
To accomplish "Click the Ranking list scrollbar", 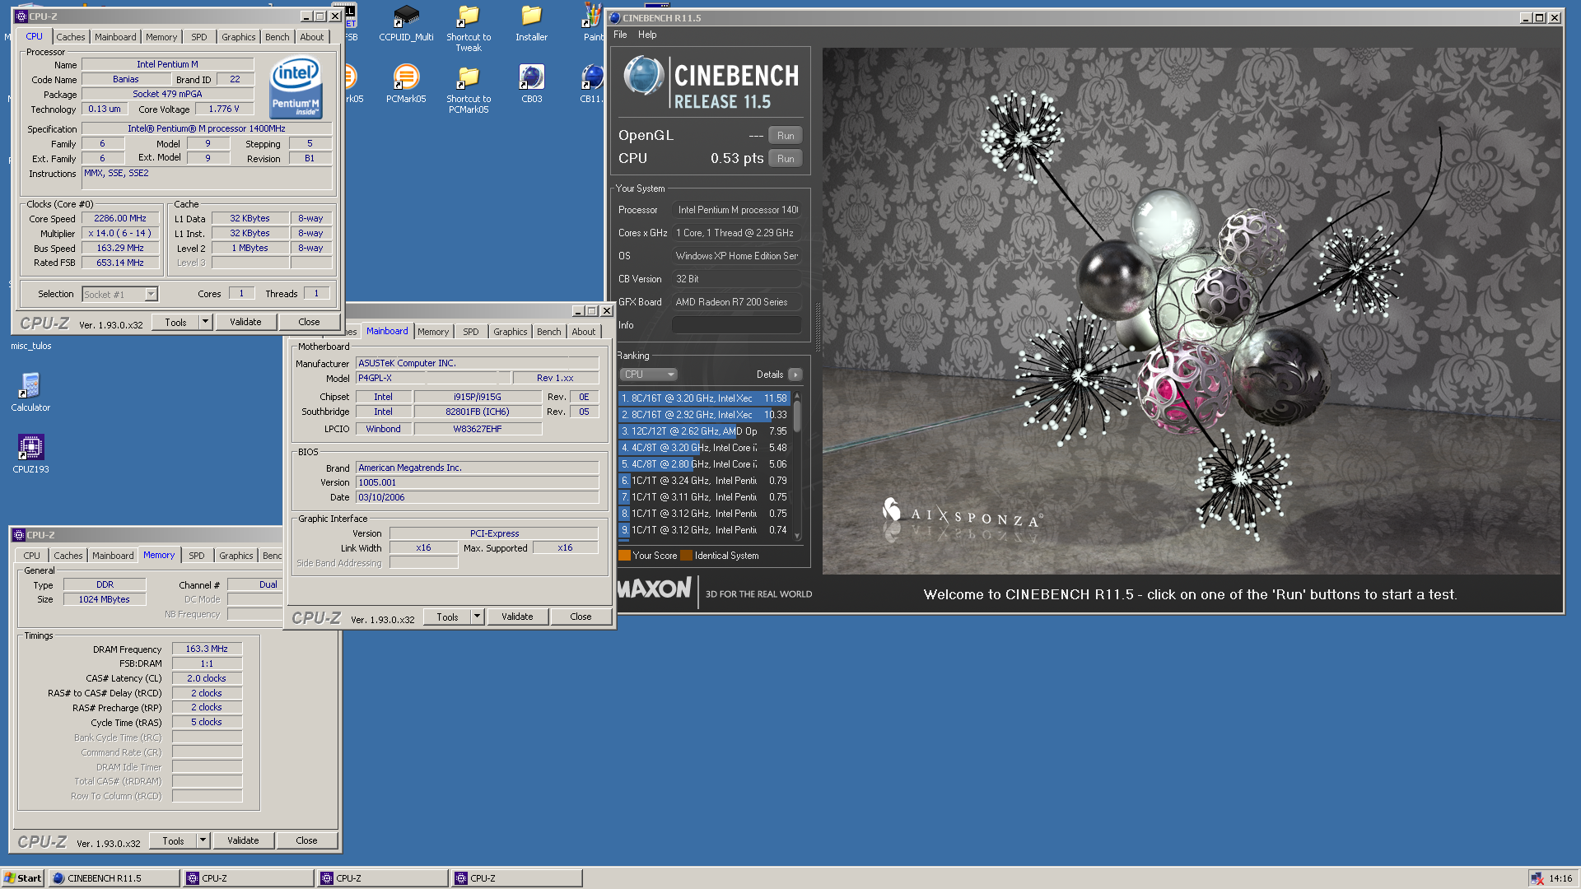I will (x=797, y=466).
